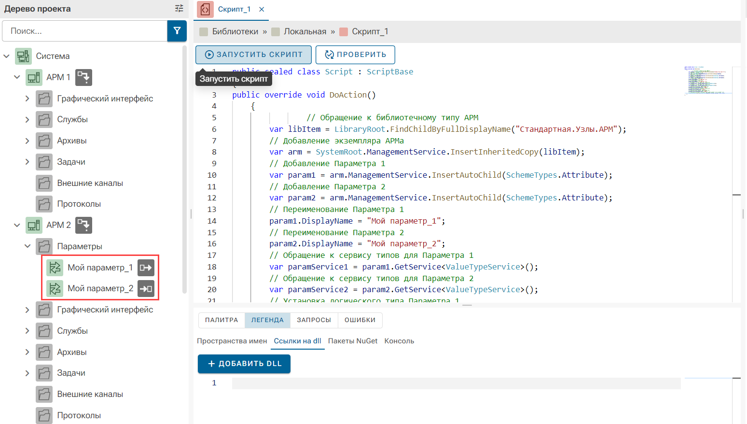The width and height of the screenshot is (747, 424).
Task: Click Скрипт_1 breadcrumb link
Action: click(x=370, y=31)
